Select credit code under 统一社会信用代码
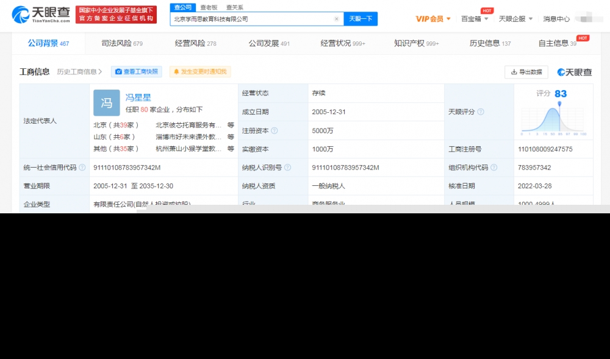 [x=127, y=168]
